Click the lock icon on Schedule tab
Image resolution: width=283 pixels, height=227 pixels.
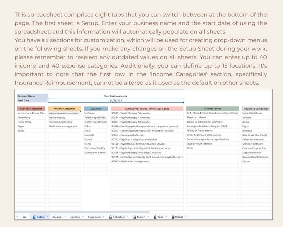pyautogui.click(x=110, y=217)
